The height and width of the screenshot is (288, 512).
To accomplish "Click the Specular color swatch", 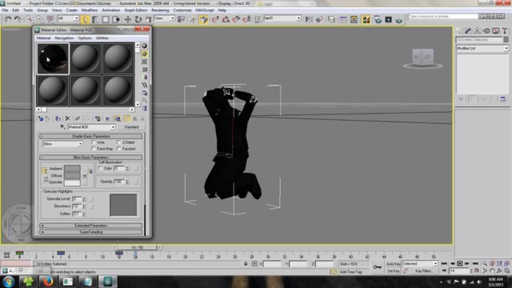I will tap(72, 183).
